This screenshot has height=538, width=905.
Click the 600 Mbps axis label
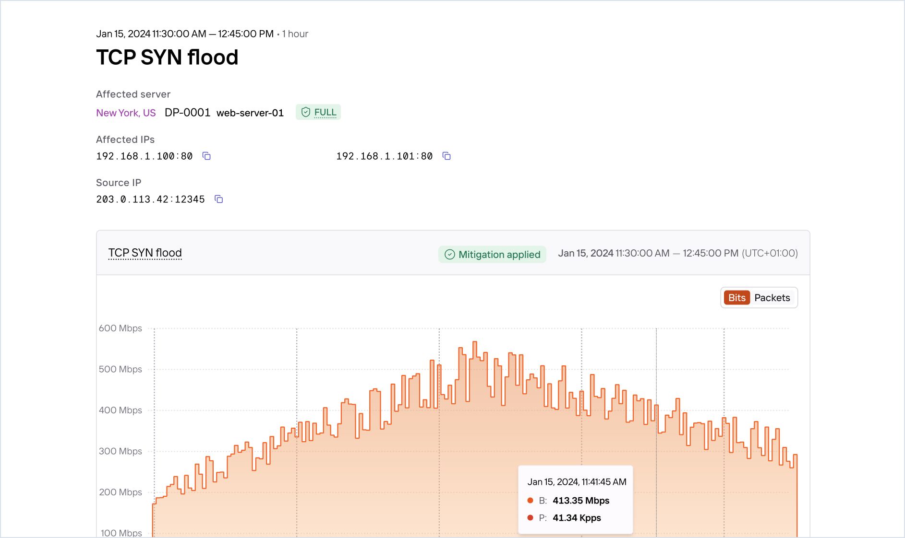click(120, 328)
